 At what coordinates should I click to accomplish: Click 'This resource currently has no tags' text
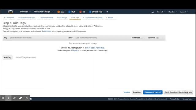[83, 43]
